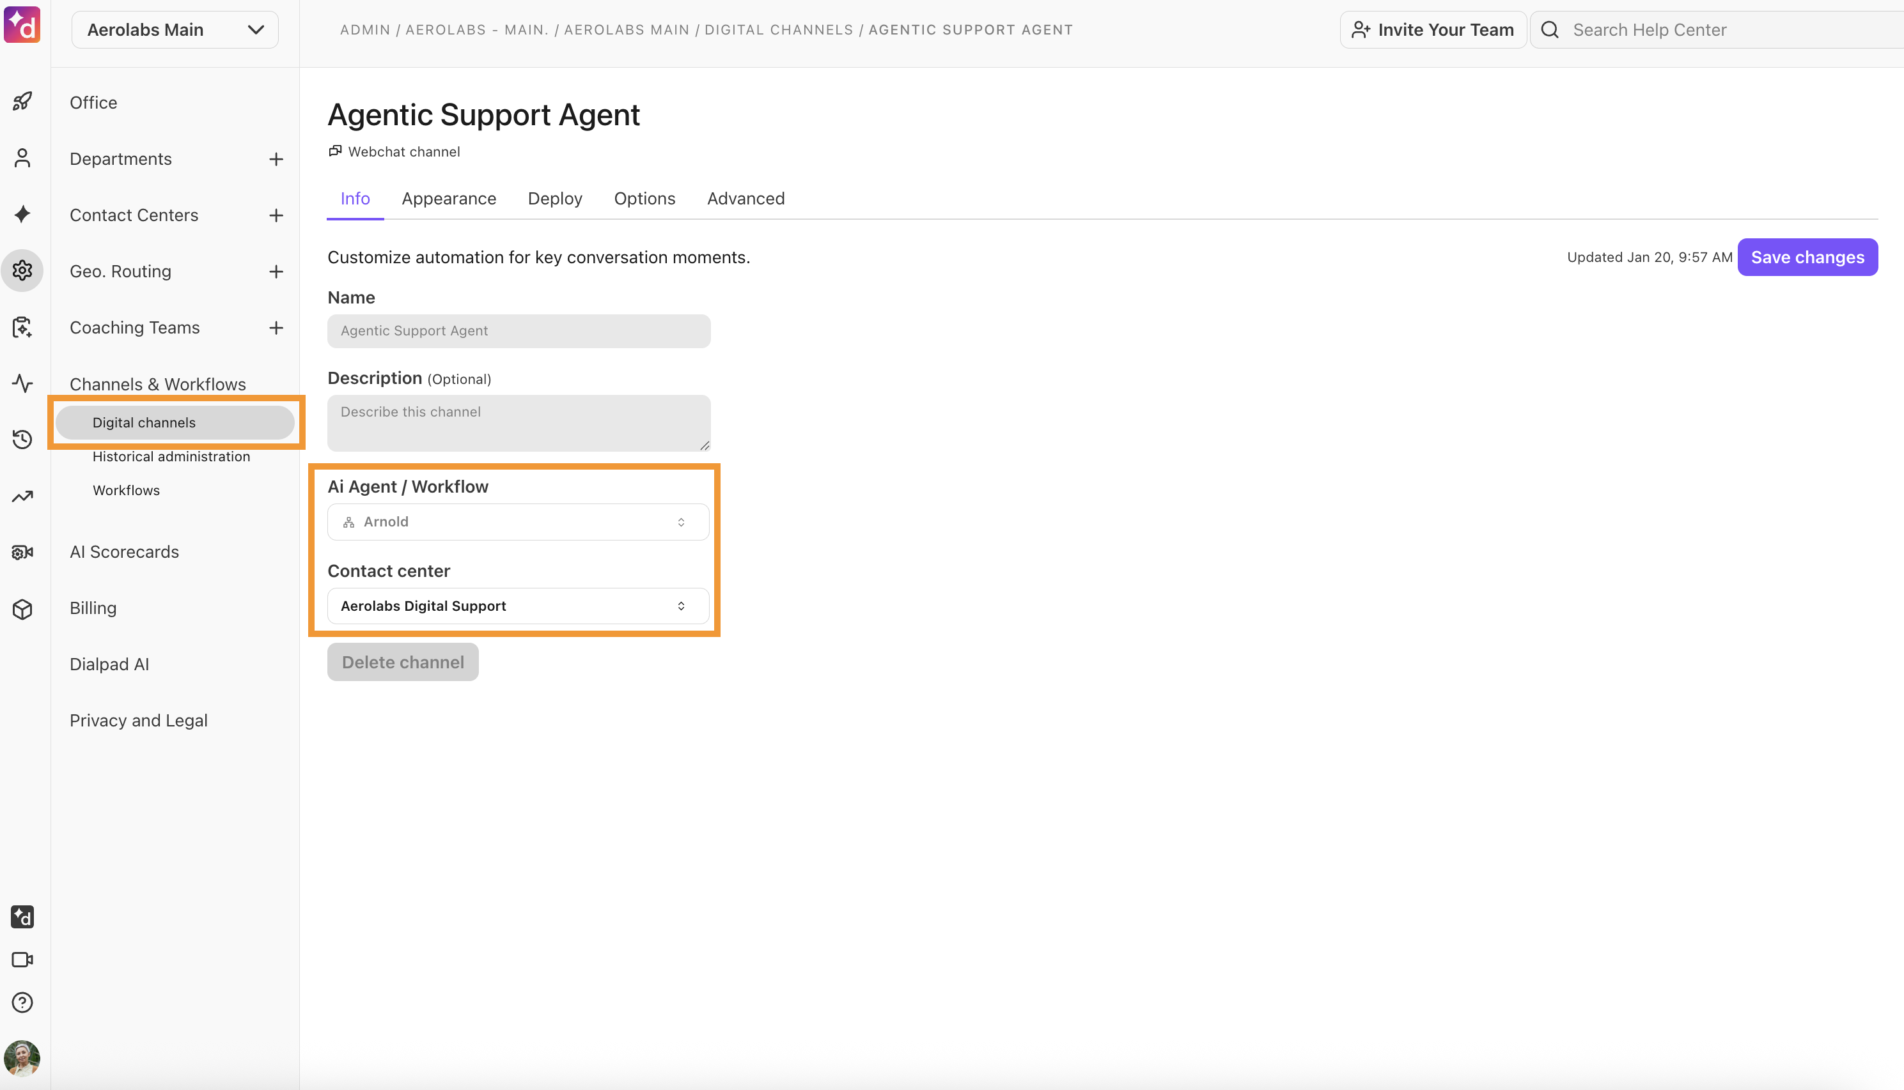This screenshot has height=1090, width=1904.
Task: Switch to the Advanced tab
Action: (x=746, y=199)
